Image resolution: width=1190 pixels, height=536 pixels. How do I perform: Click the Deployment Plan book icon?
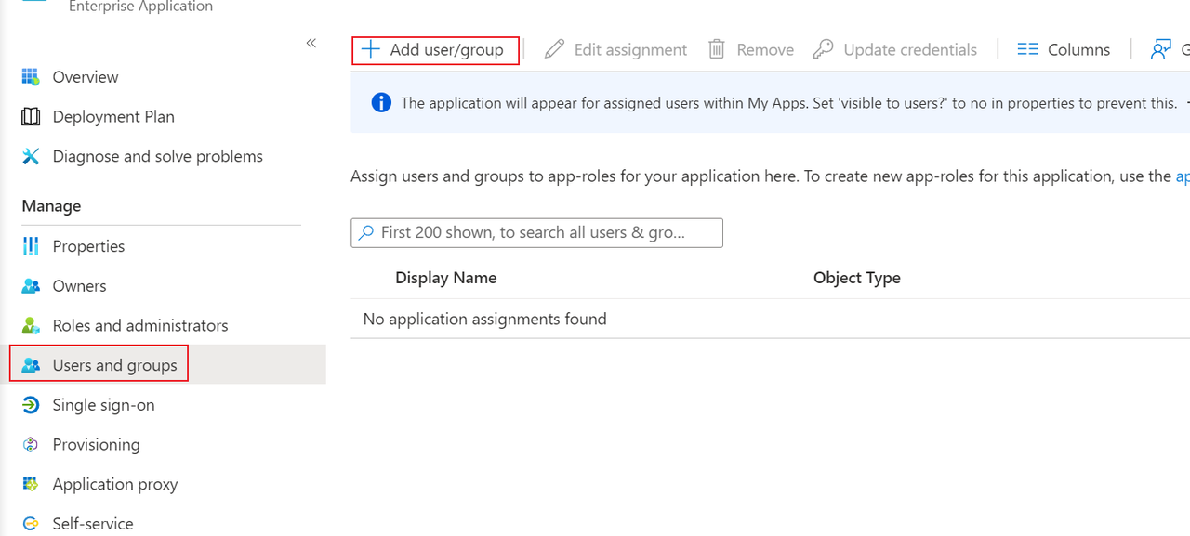pos(31,117)
